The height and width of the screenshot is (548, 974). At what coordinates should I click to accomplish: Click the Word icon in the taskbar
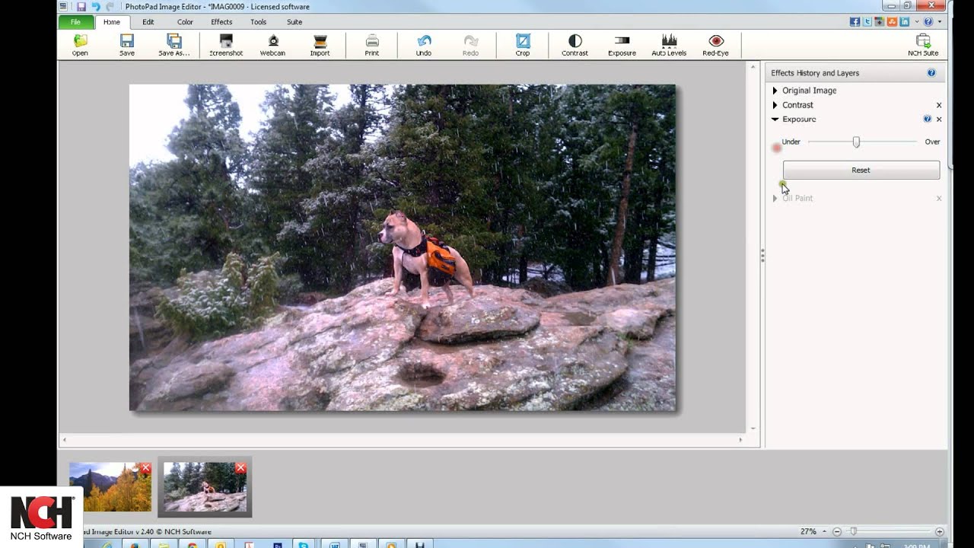pos(335,544)
